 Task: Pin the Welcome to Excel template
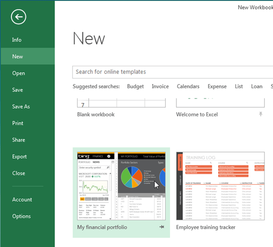tap(261, 114)
